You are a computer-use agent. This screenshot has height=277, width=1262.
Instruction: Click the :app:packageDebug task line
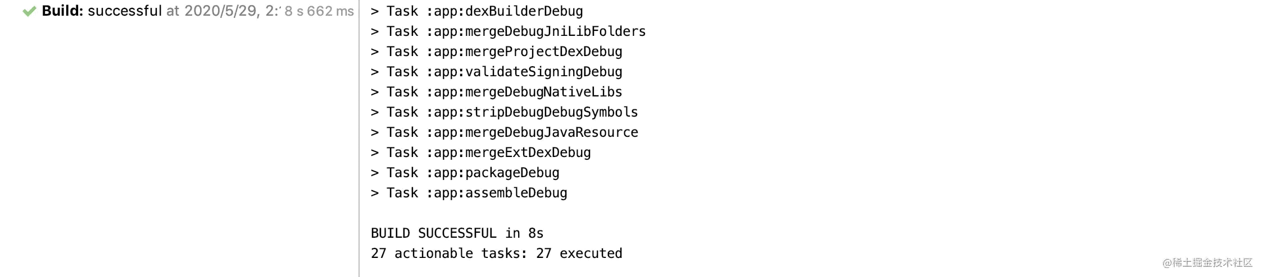pos(465,173)
